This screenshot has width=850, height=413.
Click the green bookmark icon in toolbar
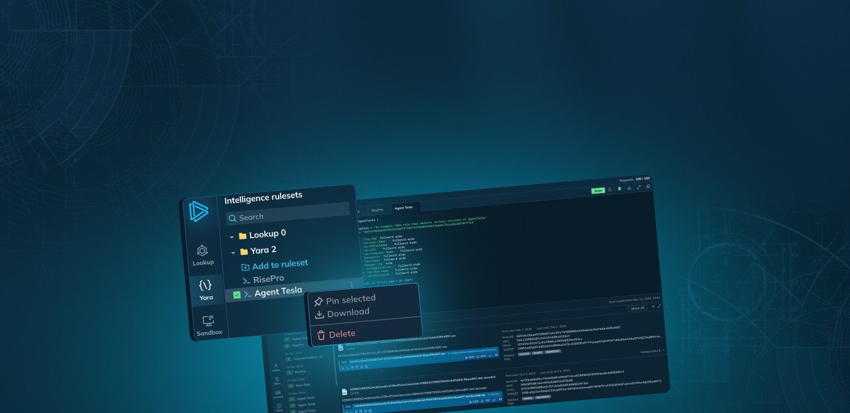pyautogui.click(x=619, y=189)
